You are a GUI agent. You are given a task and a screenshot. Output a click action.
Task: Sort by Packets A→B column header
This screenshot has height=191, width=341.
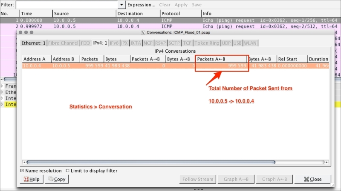148,59
